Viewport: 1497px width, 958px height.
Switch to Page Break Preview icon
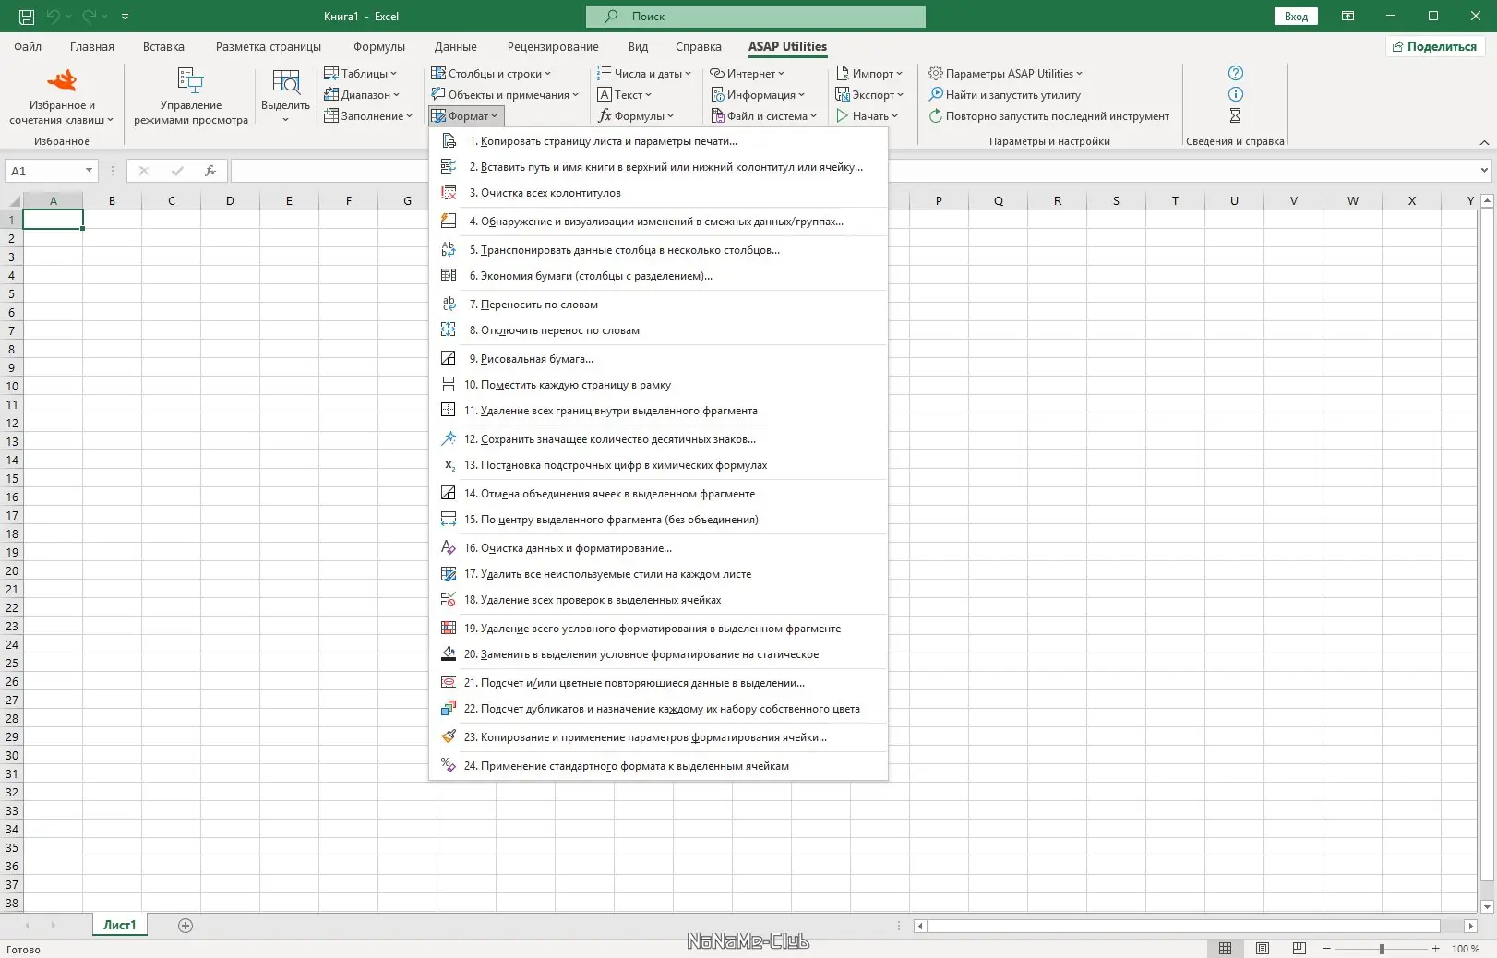pyautogui.click(x=1299, y=949)
